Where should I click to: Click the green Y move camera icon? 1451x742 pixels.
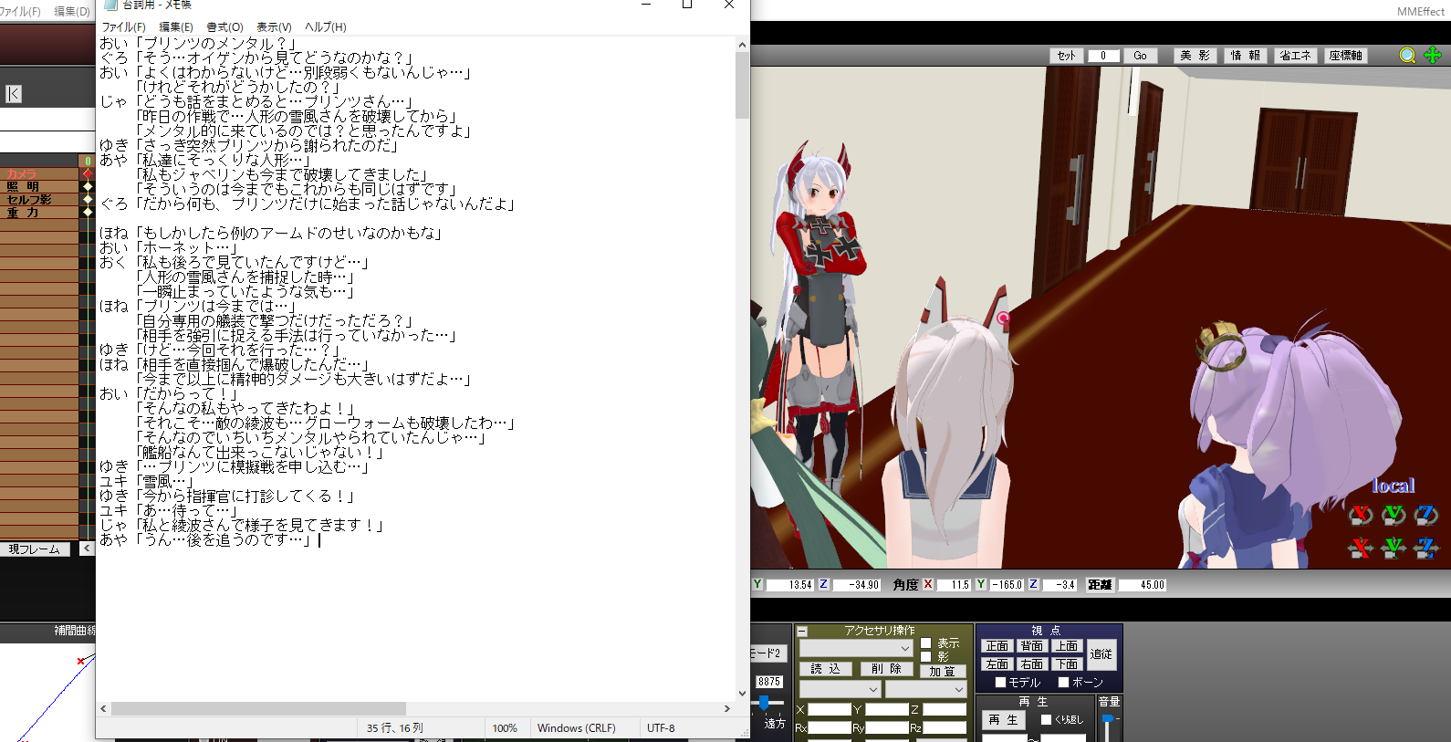point(1394,549)
